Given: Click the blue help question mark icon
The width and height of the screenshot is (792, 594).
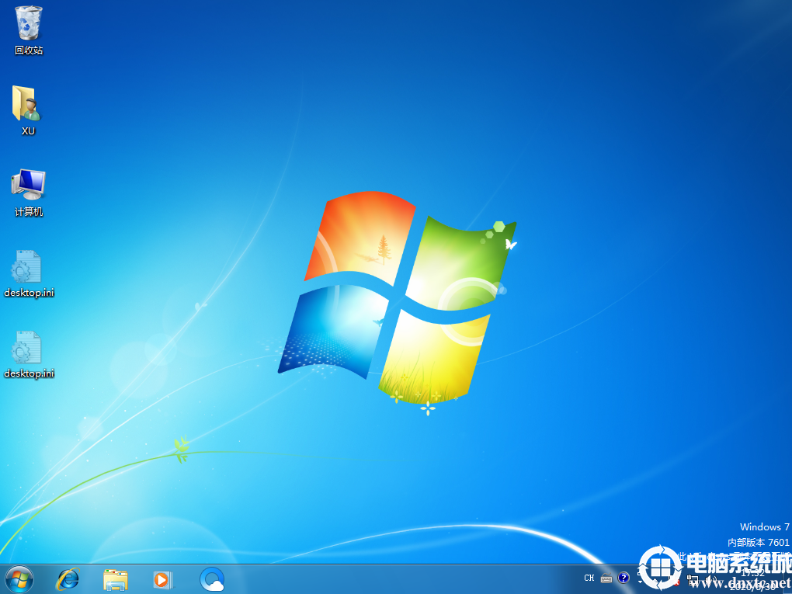Looking at the screenshot, I should tap(623, 578).
